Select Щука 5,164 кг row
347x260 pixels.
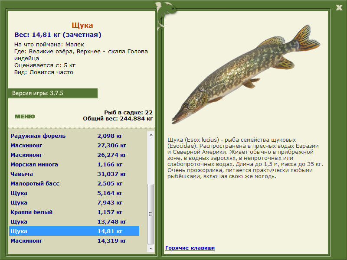click(74, 193)
